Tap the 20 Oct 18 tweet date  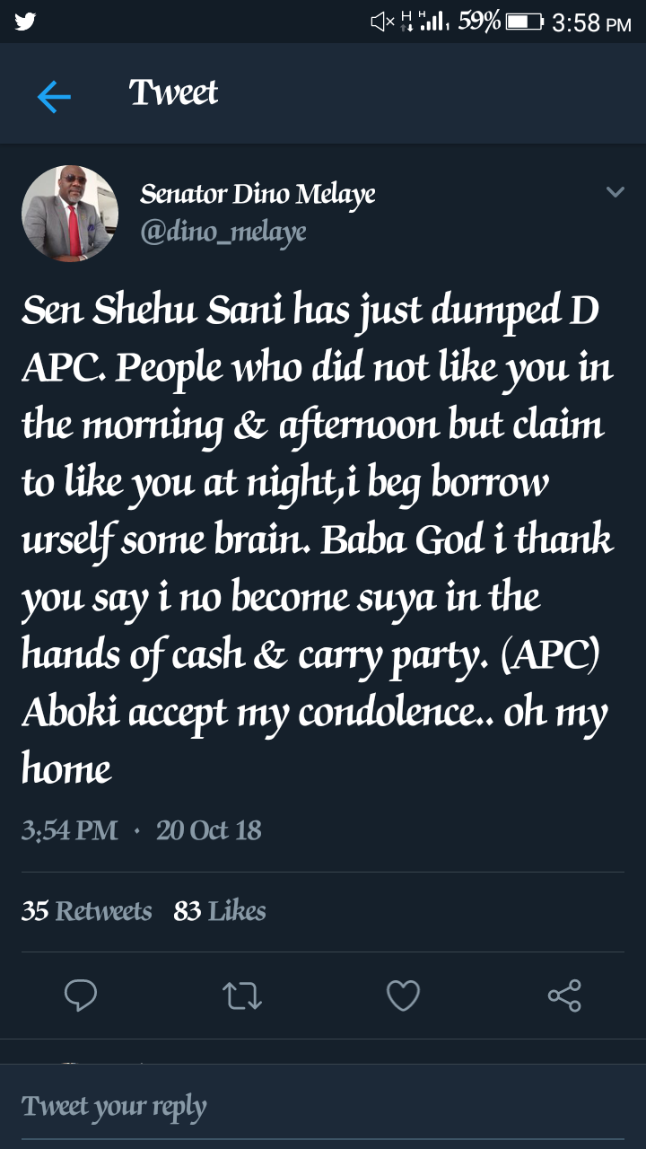209,829
